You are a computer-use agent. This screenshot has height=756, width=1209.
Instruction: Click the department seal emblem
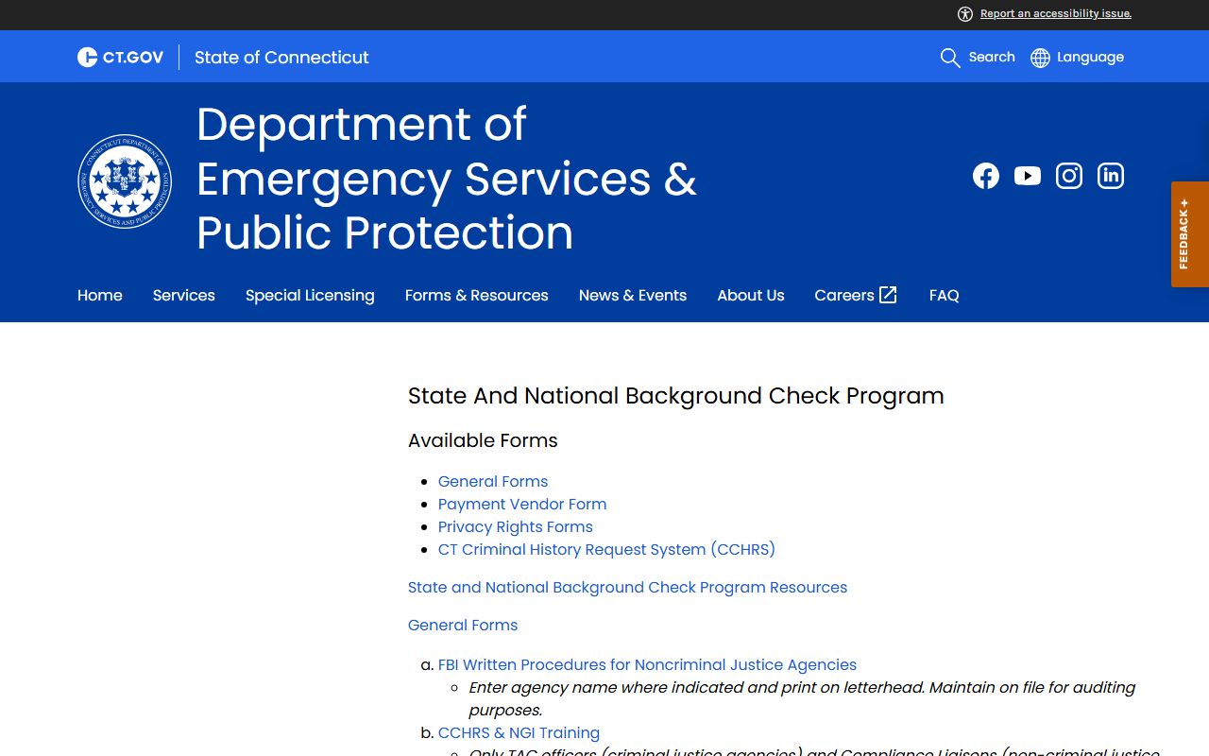pyautogui.click(x=125, y=181)
